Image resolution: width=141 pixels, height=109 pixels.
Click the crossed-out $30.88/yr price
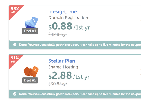click(58, 84)
